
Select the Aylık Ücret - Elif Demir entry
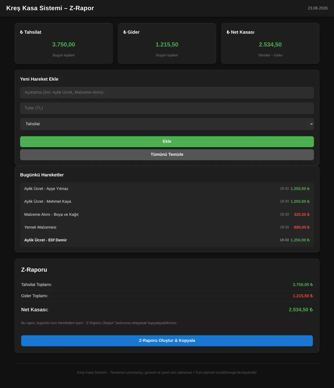167,240
